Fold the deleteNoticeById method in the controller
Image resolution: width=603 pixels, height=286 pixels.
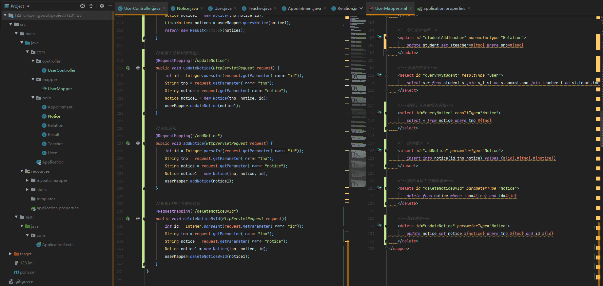(144, 219)
